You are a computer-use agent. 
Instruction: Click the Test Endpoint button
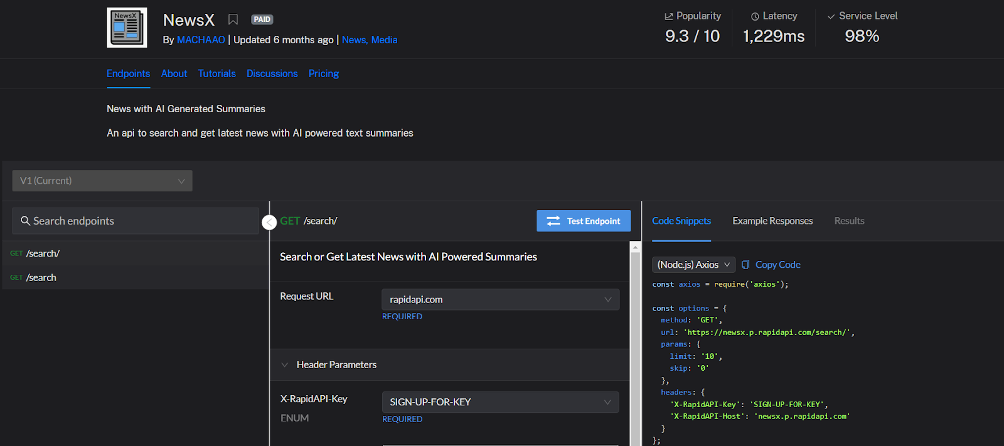coord(584,221)
